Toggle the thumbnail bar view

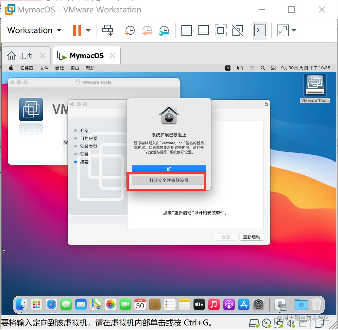coord(204,30)
